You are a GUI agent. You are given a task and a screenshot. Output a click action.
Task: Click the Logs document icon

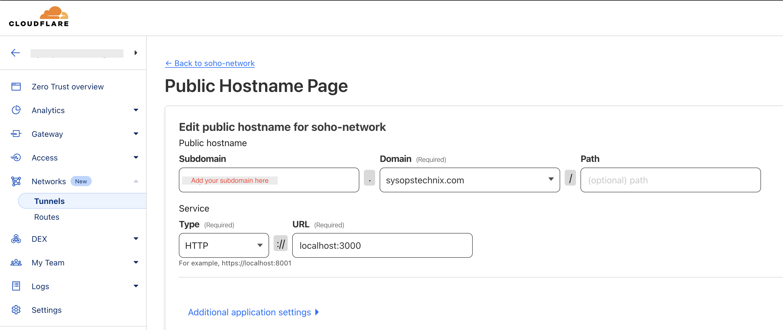(16, 286)
